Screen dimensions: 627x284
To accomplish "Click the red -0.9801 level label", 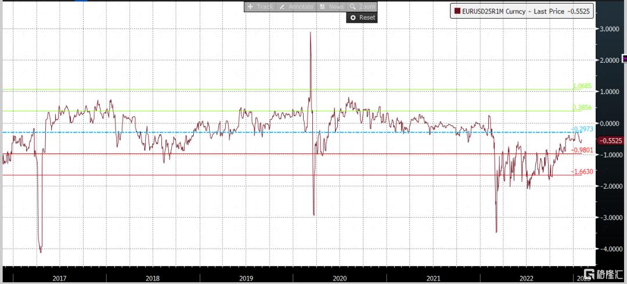I will coord(583,150).
